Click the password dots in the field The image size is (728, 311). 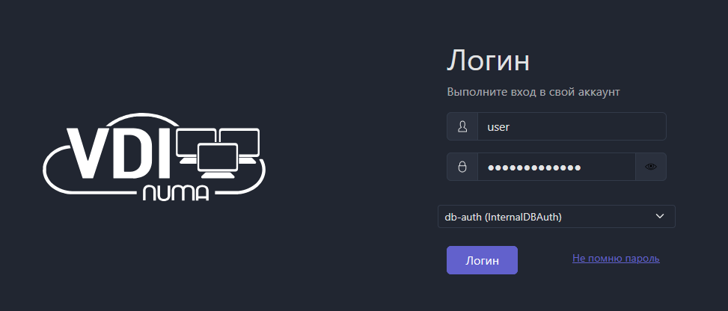point(534,167)
